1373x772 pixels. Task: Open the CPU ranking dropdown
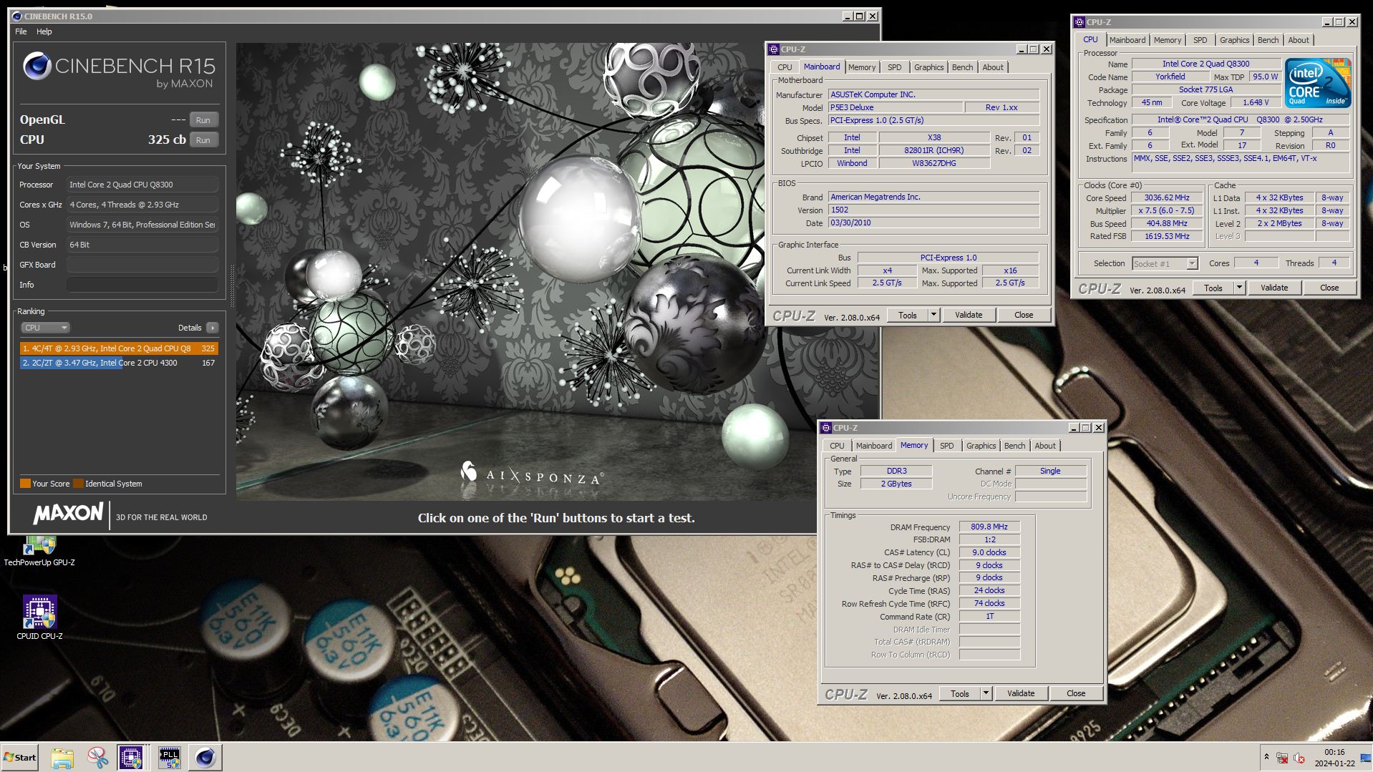click(45, 328)
